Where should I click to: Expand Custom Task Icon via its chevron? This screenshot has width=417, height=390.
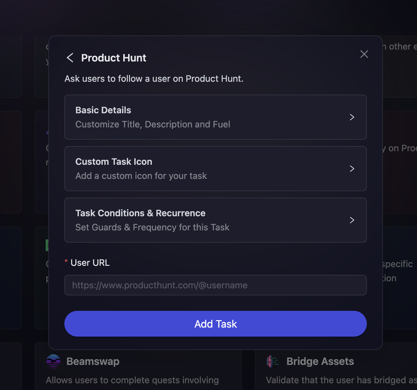[x=352, y=169]
